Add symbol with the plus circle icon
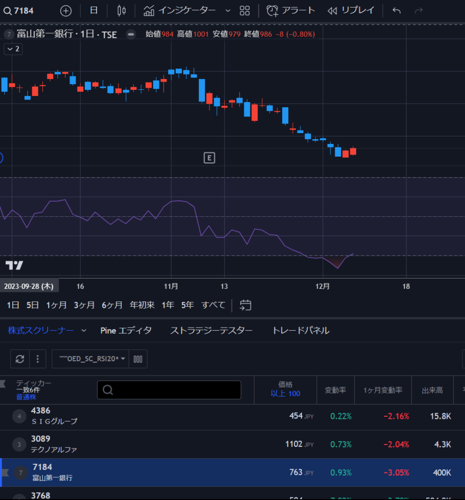 coord(66,11)
